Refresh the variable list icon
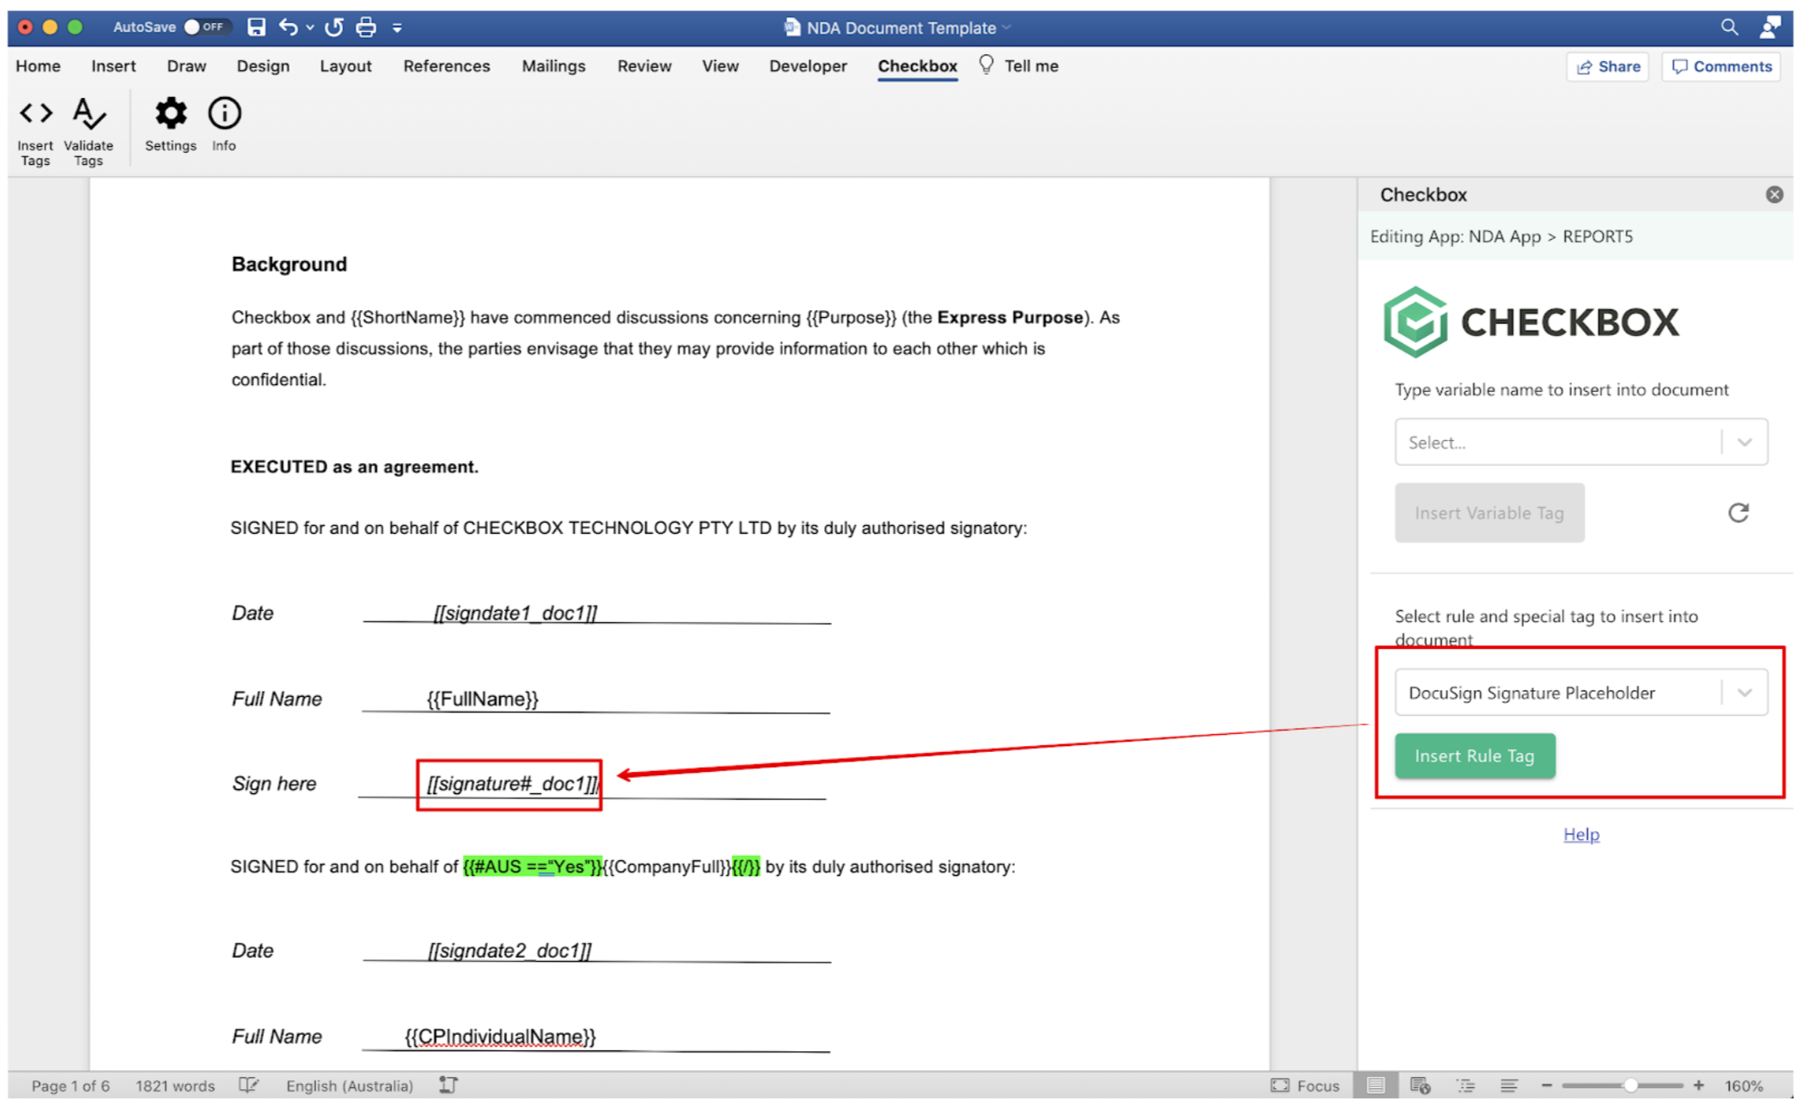 coord(1738,512)
